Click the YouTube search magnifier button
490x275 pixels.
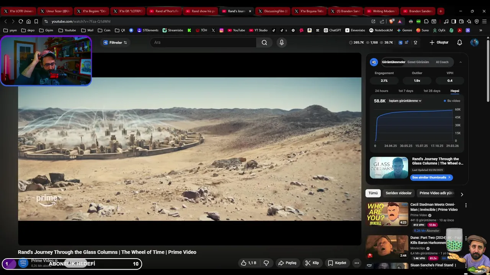[264, 42]
